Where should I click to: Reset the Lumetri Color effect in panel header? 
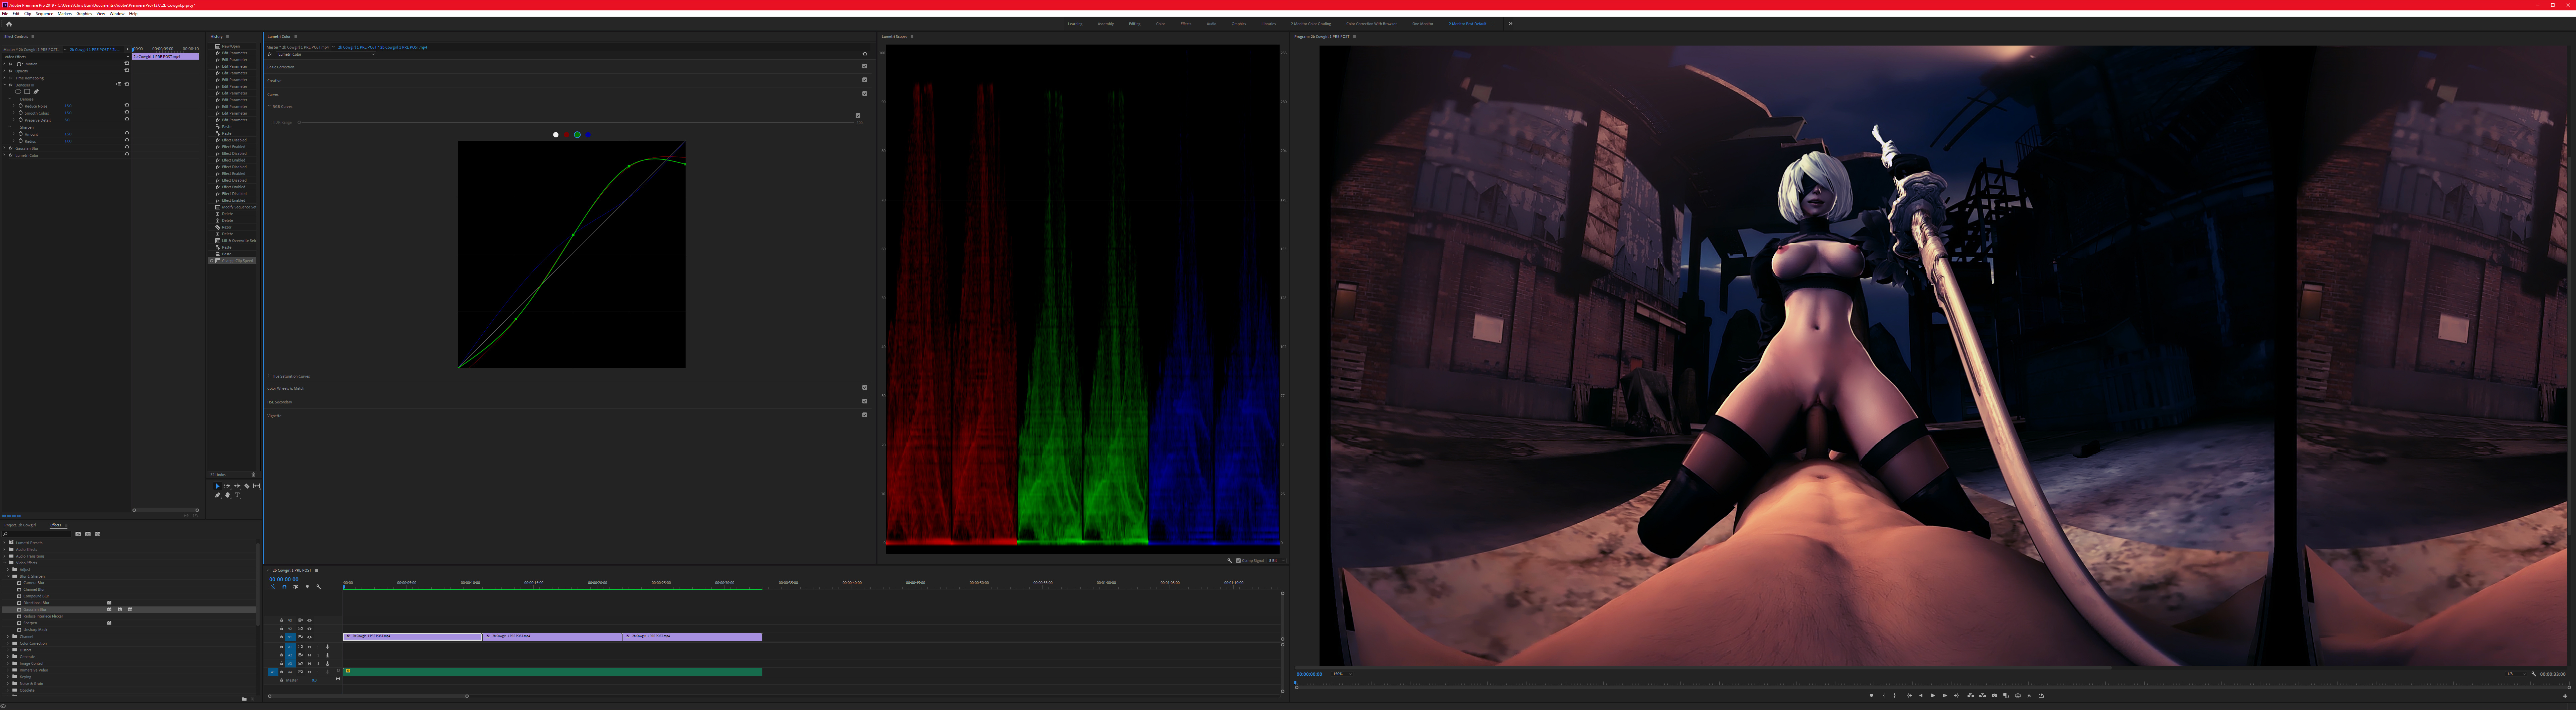point(865,54)
